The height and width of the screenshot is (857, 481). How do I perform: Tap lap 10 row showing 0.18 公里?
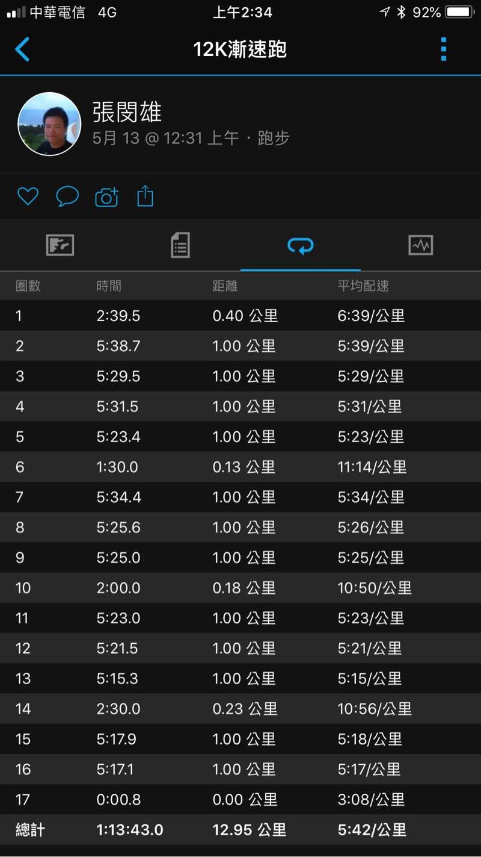240,588
